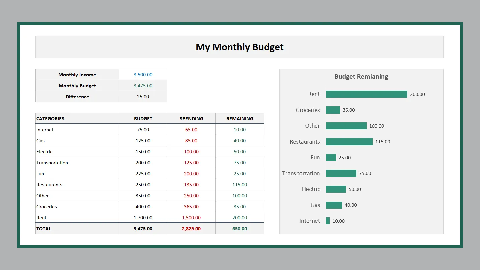
Task: Click the Monthly Income label cell
Action: (x=77, y=75)
